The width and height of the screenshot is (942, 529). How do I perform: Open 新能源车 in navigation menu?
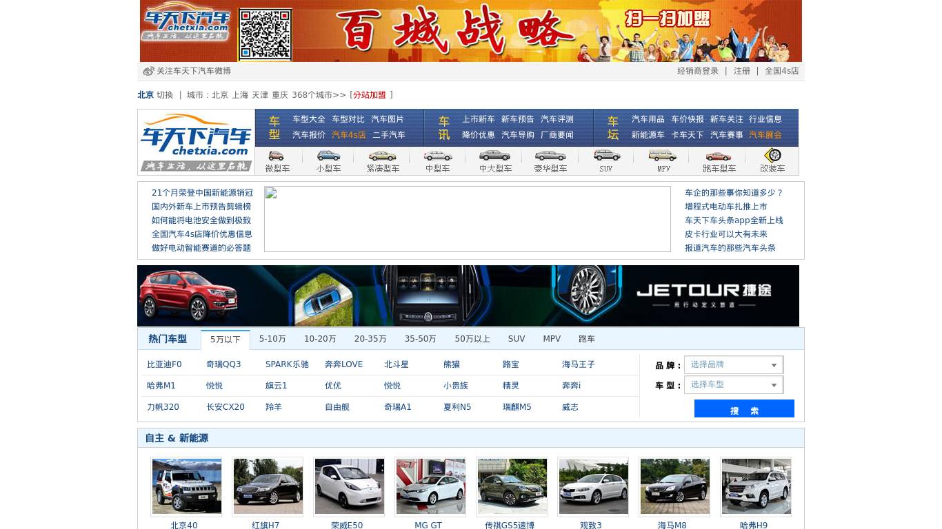648,135
